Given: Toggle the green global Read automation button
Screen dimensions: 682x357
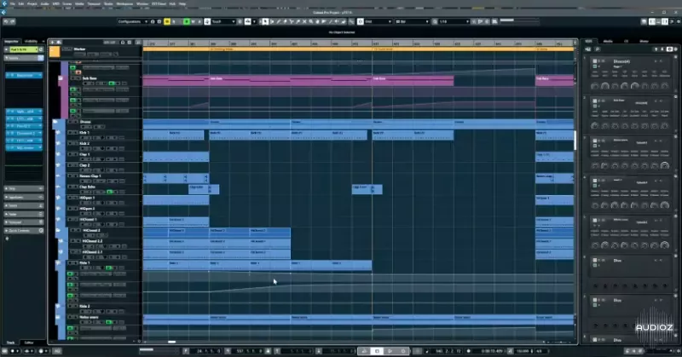Looking at the screenshot, I should (187, 21).
